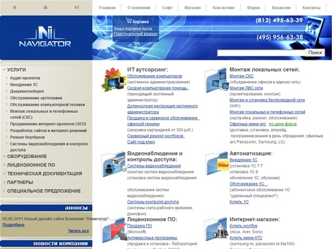Open the Главная menu item

tap(107, 8)
